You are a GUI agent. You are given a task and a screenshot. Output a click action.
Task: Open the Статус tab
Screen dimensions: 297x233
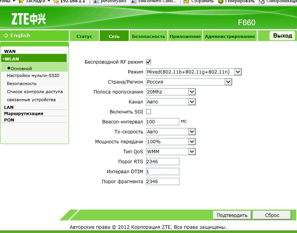point(84,36)
